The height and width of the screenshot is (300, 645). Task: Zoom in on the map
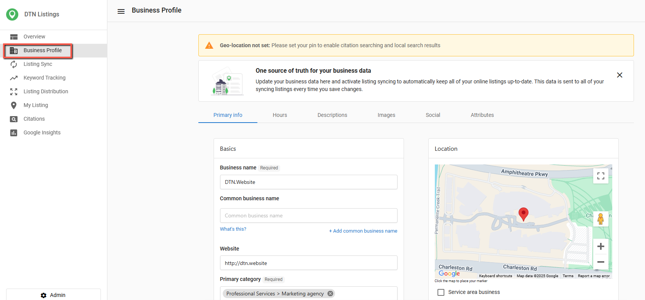click(x=601, y=246)
